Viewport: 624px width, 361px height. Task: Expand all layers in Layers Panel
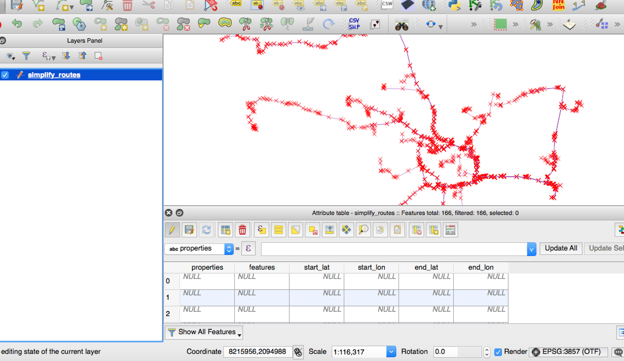[x=66, y=56]
